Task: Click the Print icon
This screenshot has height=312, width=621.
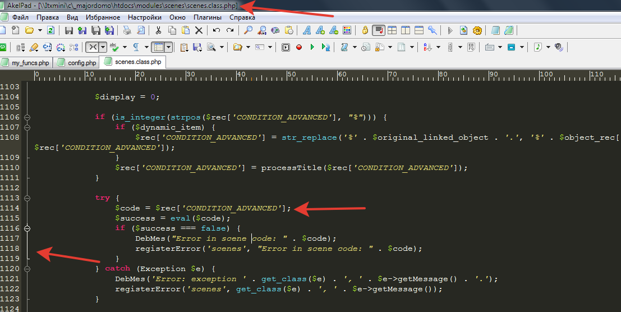Action: [127, 30]
